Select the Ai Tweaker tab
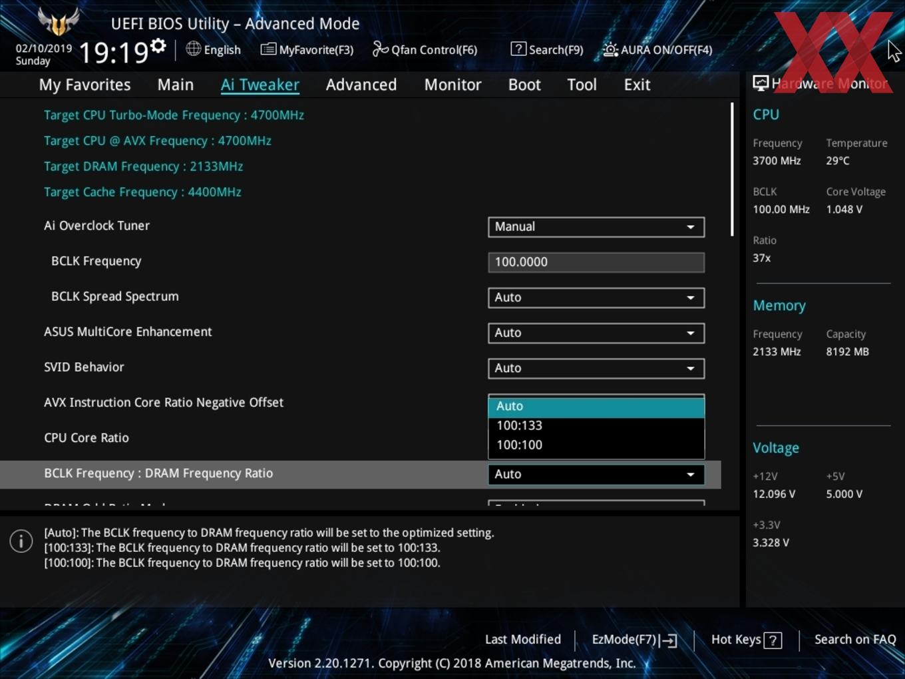The width and height of the screenshot is (905, 679). (x=260, y=85)
